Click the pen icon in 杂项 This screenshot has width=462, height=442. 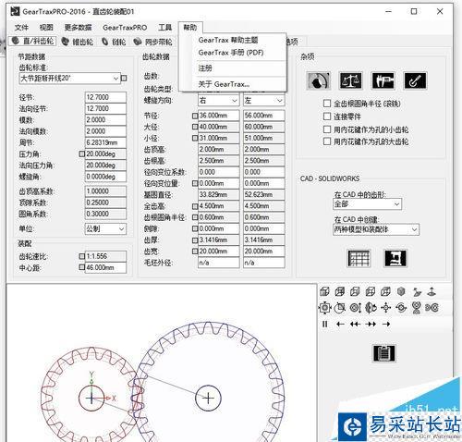(415, 80)
